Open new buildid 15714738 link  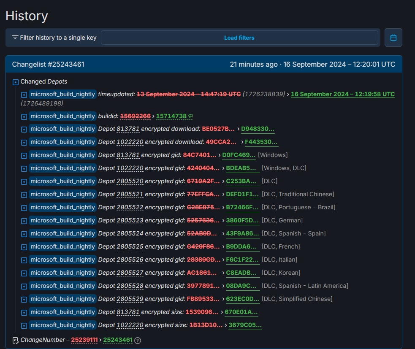[171, 116]
